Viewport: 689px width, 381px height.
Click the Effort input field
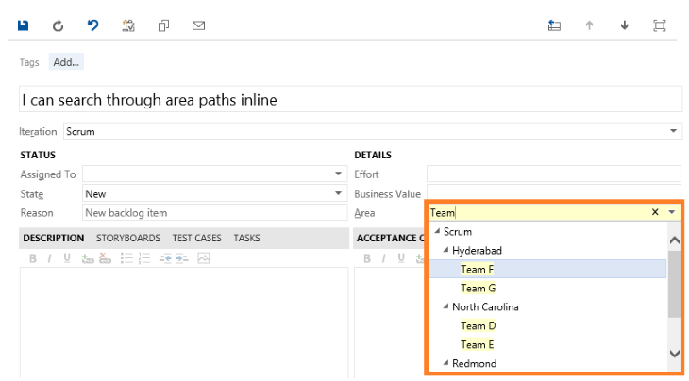[x=553, y=174]
